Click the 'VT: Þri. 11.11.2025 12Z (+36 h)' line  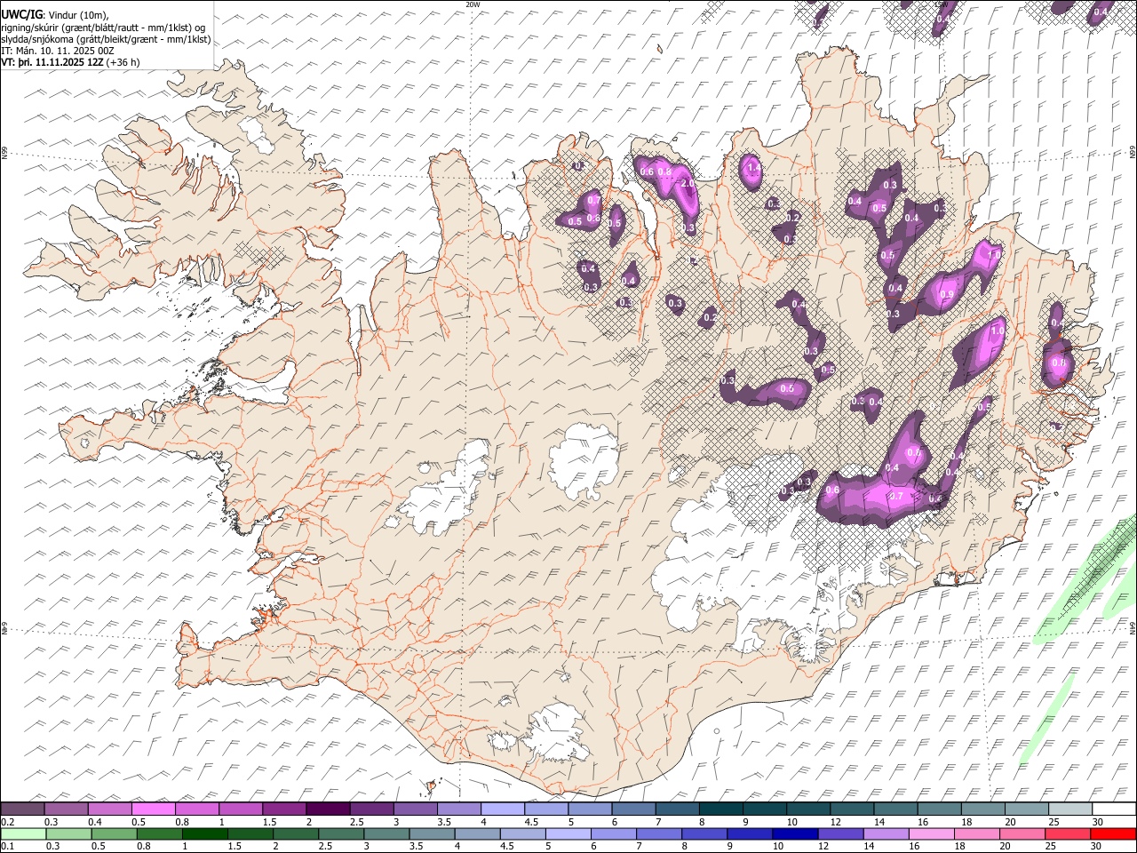(x=70, y=62)
